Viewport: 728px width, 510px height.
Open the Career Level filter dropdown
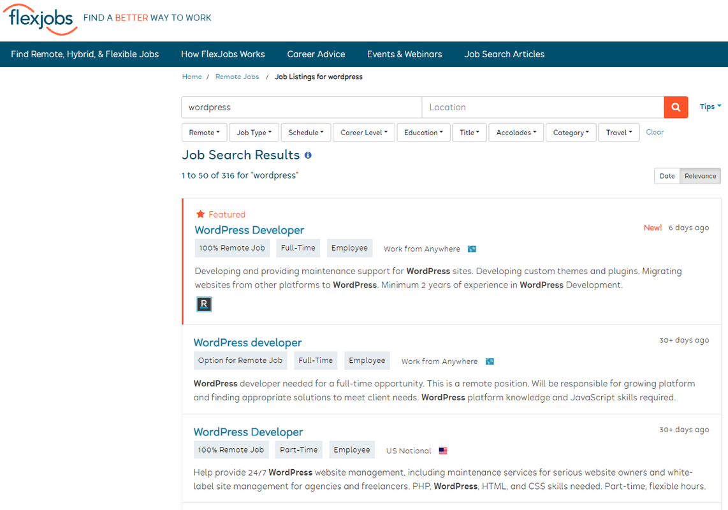[364, 133]
